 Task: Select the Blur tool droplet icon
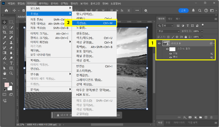[11, 53]
